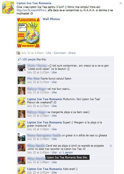The image size is (124, 174).
Task: Like the 'Adevarat! :)' comment at 1:47pm
Action: pyautogui.click(x=54, y=172)
